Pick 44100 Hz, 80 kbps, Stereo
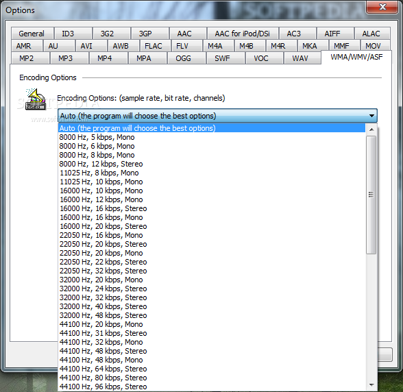Viewport: 403px width, 392px height. tap(212, 378)
